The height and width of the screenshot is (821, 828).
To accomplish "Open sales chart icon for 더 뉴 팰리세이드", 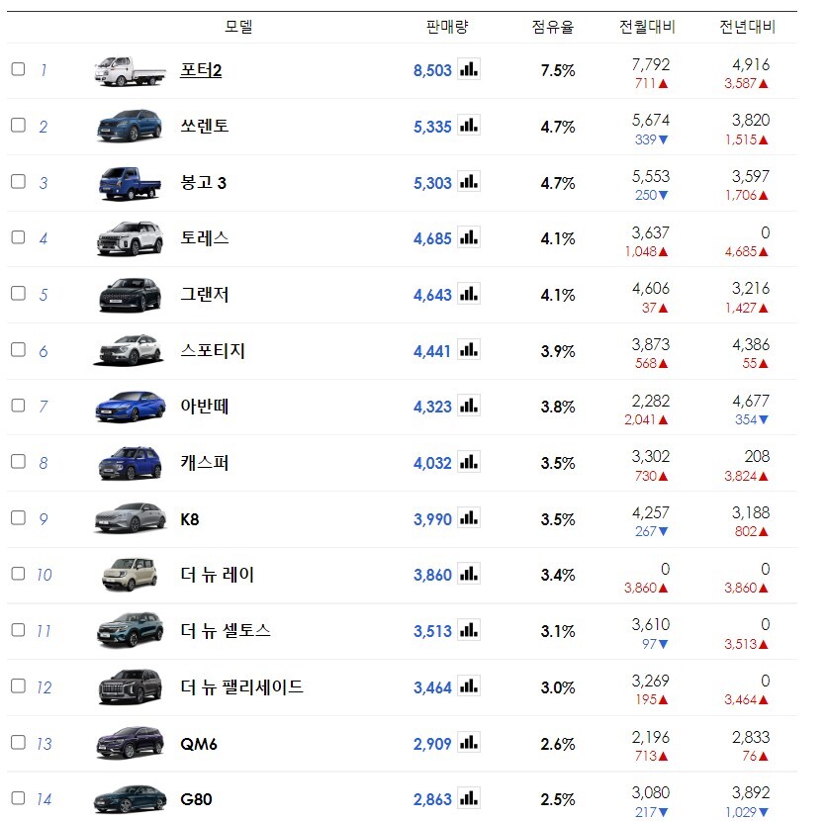I will (x=468, y=686).
